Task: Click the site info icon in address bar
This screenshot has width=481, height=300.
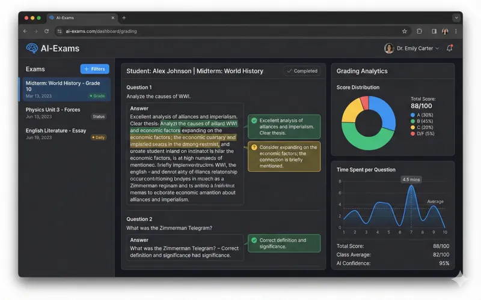Action: point(60,31)
